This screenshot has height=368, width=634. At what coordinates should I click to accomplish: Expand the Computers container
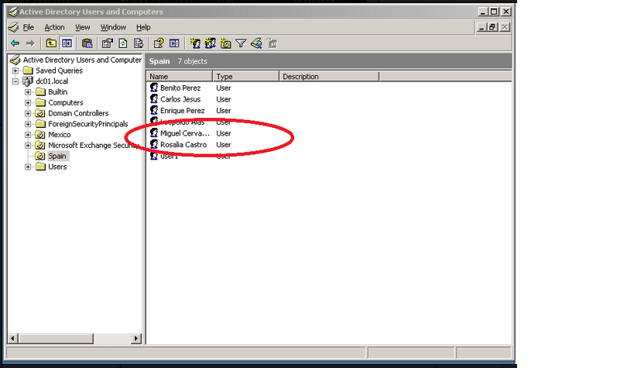tap(28, 102)
